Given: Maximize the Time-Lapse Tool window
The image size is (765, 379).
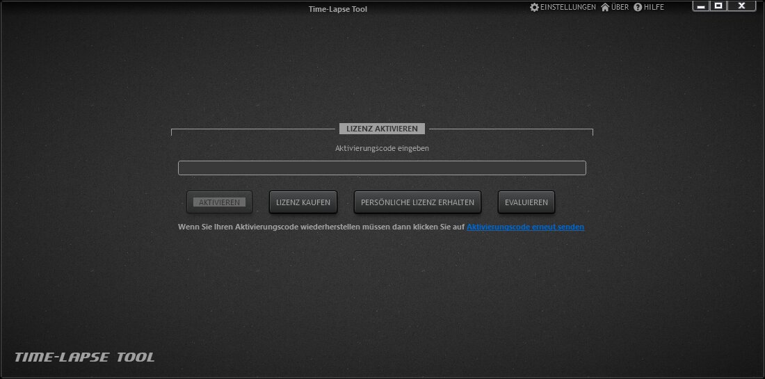Looking at the screenshot, I should (718, 6).
